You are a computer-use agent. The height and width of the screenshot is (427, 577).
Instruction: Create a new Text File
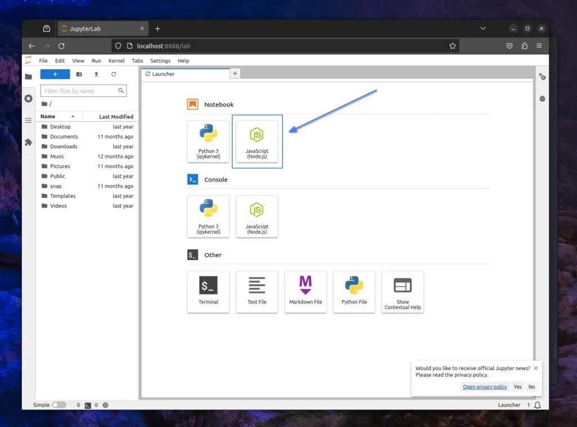pos(257,292)
